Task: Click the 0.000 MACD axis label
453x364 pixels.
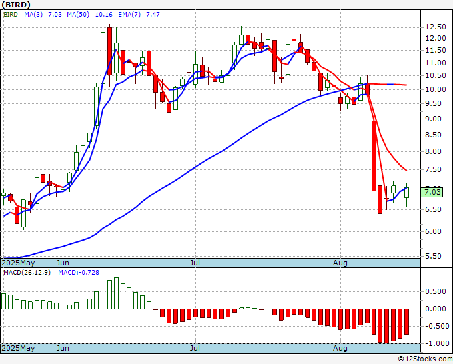Action: tap(436, 309)
